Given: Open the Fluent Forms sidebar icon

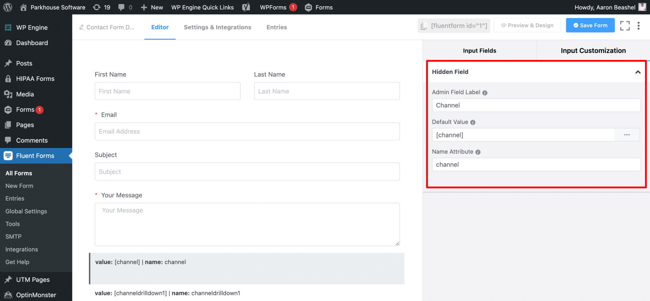Looking at the screenshot, I should (x=8, y=156).
